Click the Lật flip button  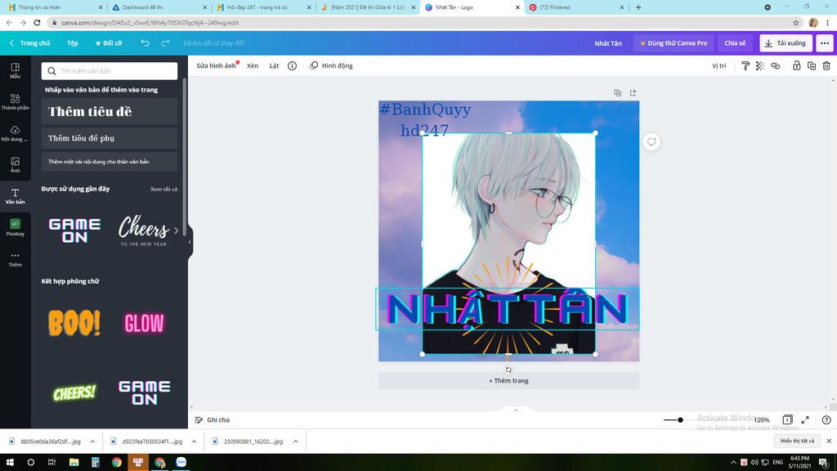coord(274,65)
